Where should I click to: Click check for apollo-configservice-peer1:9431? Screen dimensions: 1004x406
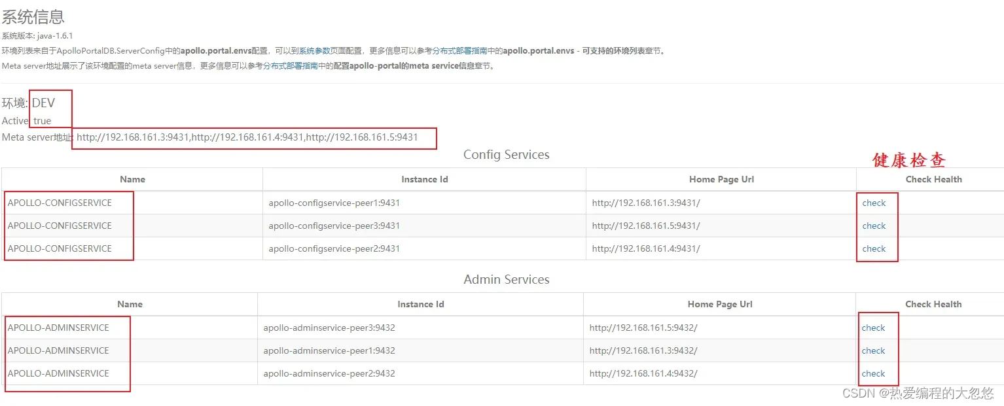874,203
